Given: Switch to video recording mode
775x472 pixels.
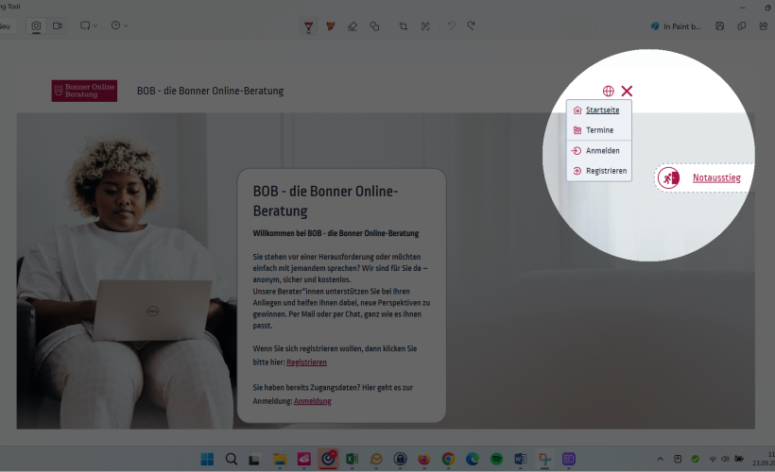Looking at the screenshot, I should (57, 25).
